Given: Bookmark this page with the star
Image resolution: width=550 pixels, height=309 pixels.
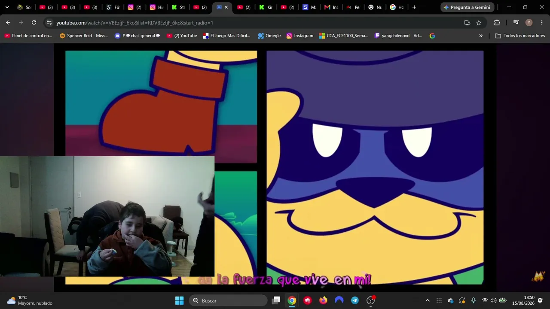Looking at the screenshot, I should click(479, 23).
